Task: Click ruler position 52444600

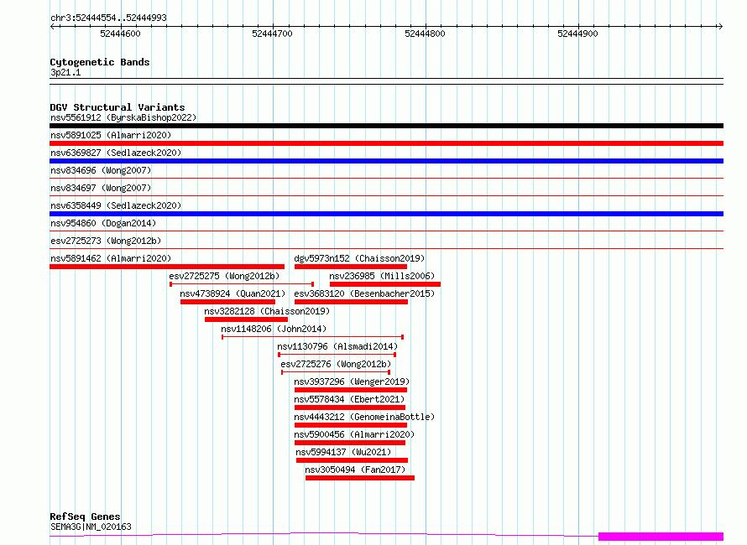Action: click(120, 34)
